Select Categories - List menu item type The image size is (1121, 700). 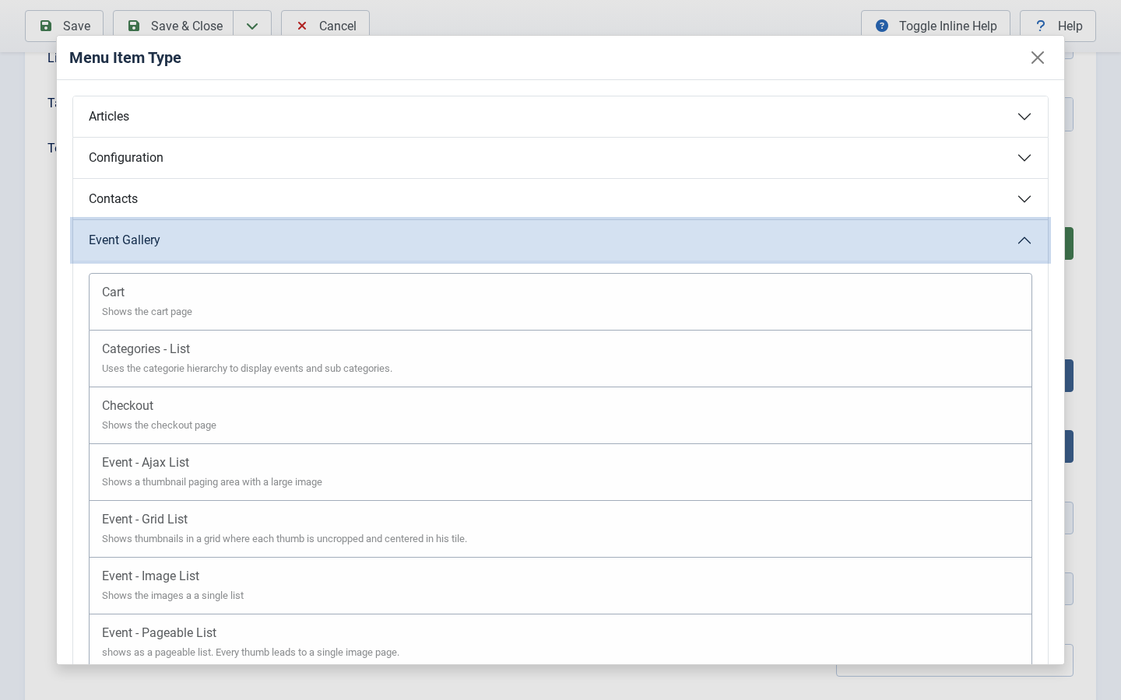(x=560, y=359)
